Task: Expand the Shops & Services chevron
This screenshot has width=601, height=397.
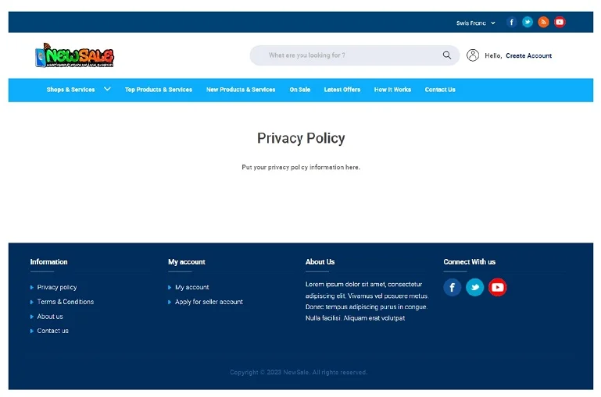Action: pyautogui.click(x=107, y=89)
